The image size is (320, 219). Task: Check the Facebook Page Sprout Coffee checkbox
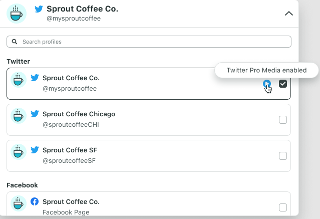point(283,207)
